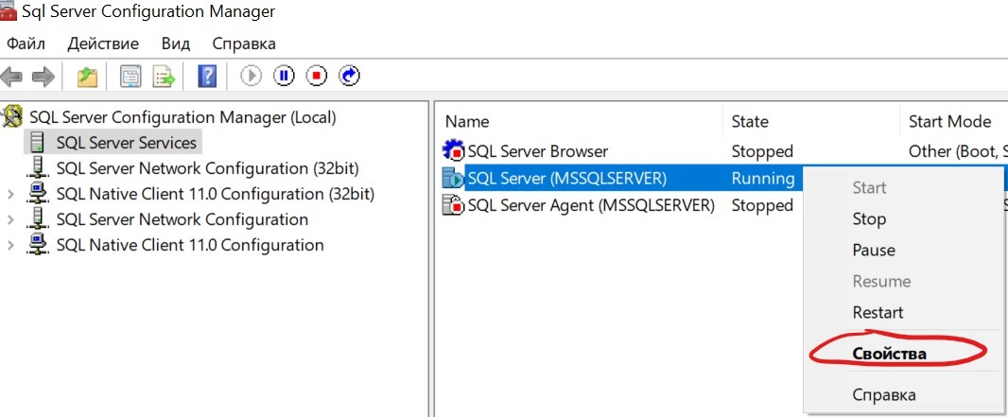Click the Start Service toolbar button
Screen dimensions: 1008x417
(x=252, y=77)
